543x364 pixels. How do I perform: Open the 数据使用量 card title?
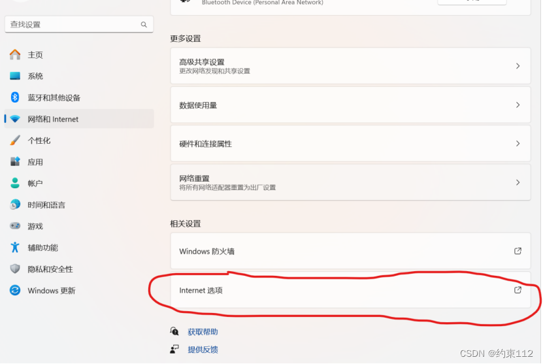pyautogui.click(x=198, y=105)
